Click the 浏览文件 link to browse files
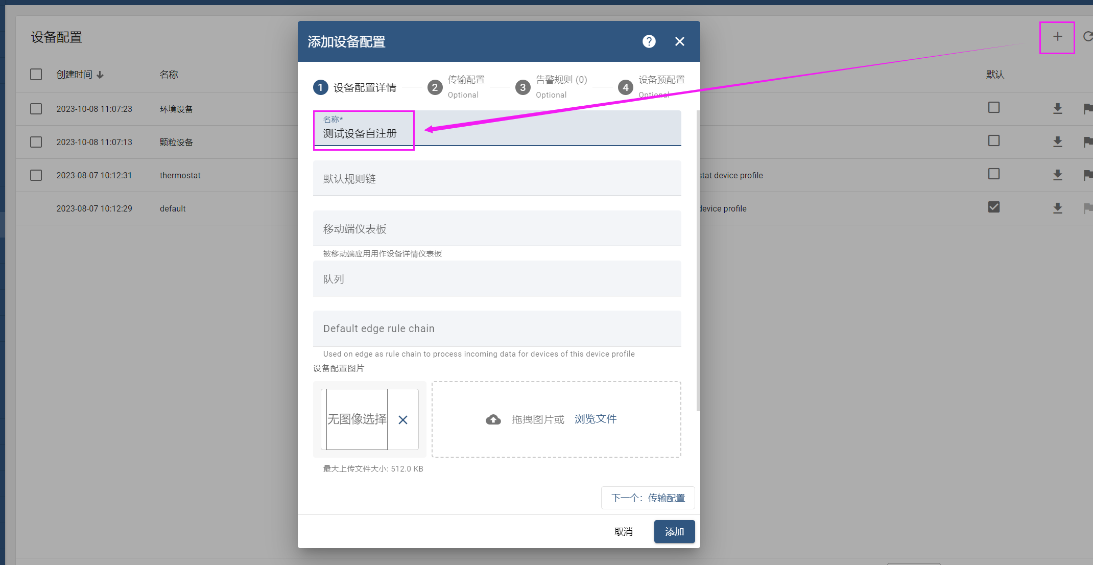This screenshot has height=565, width=1093. coord(595,418)
